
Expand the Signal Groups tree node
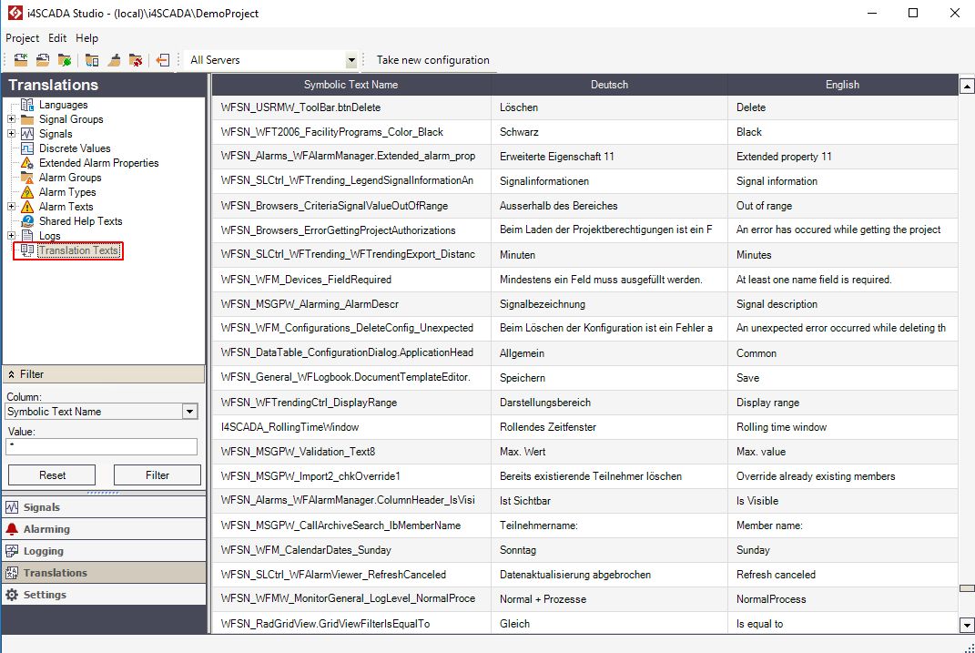tap(11, 118)
